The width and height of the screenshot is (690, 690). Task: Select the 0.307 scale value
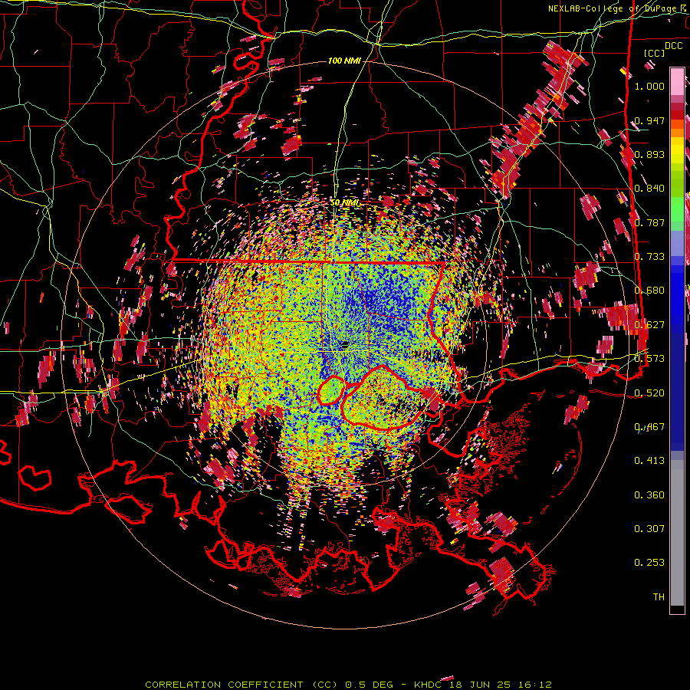(x=649, y=529)
